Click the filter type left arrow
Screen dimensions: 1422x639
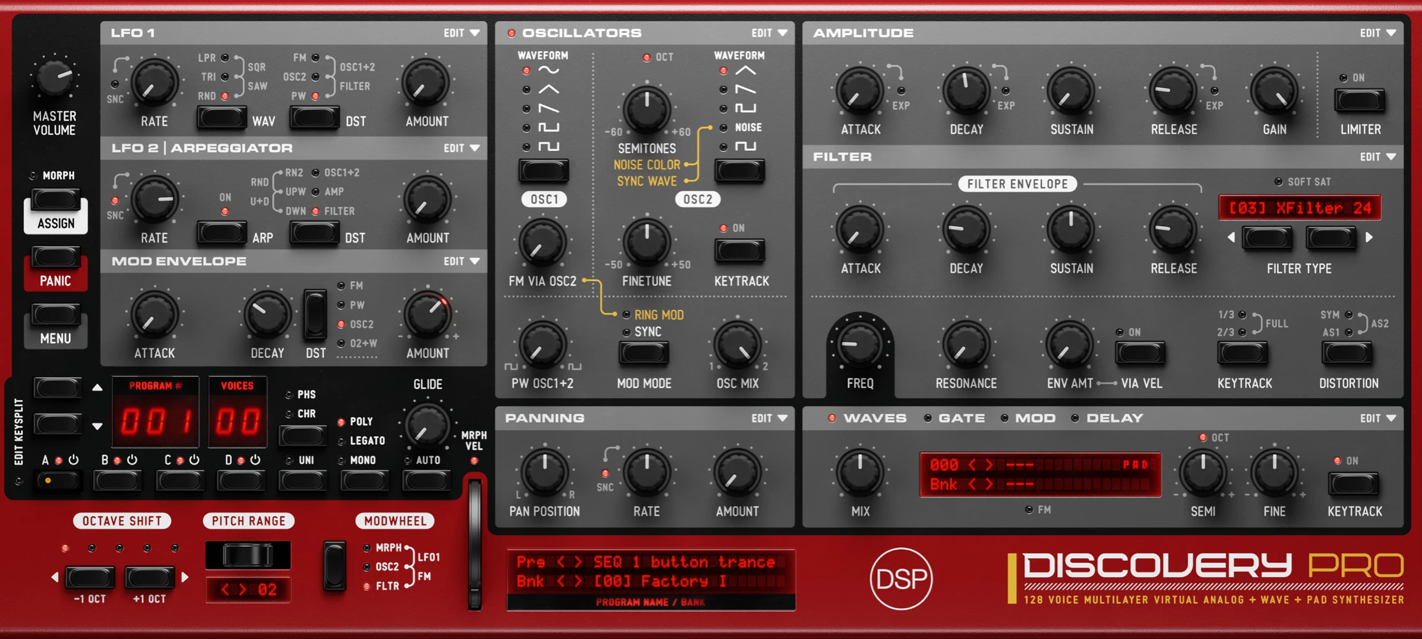point(1231,238)
